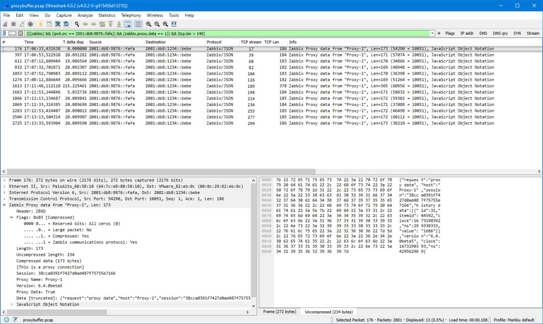Close this capture file icon
Viewport: 543px width, 324px height.
58,24
